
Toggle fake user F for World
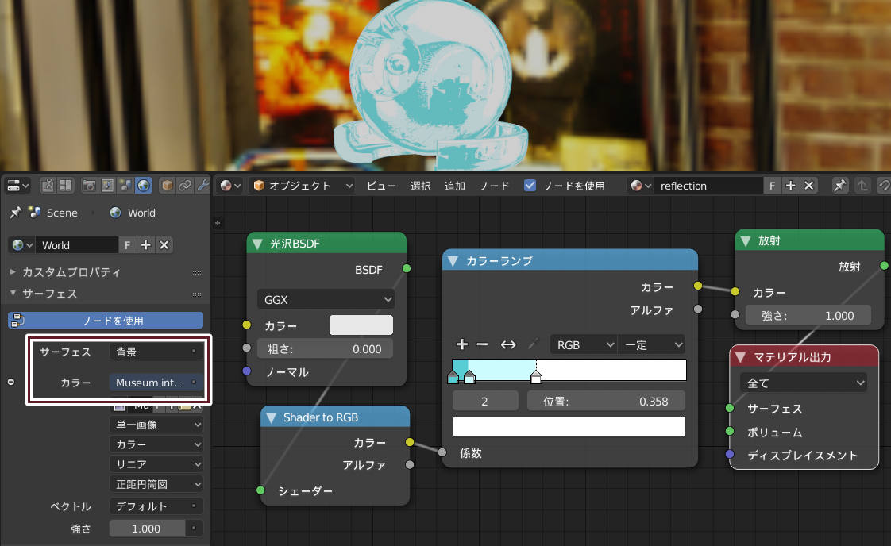click(x=127, y=245)
